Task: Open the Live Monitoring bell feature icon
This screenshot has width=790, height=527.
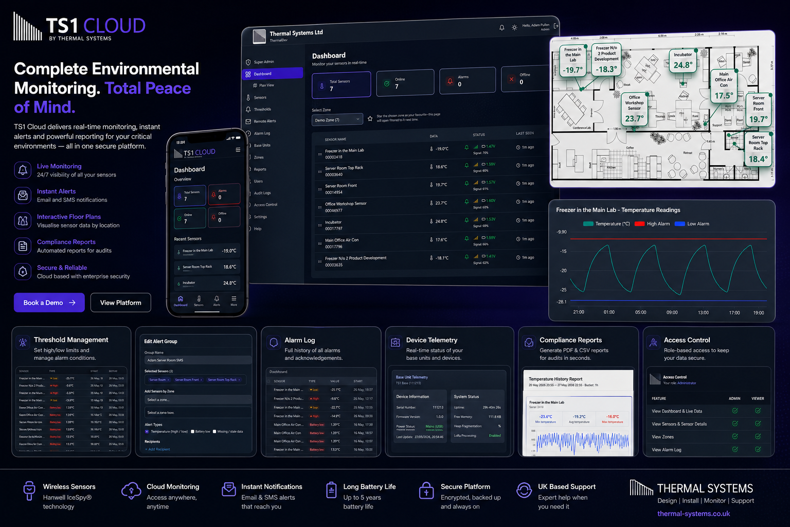Action: [23, 170]
